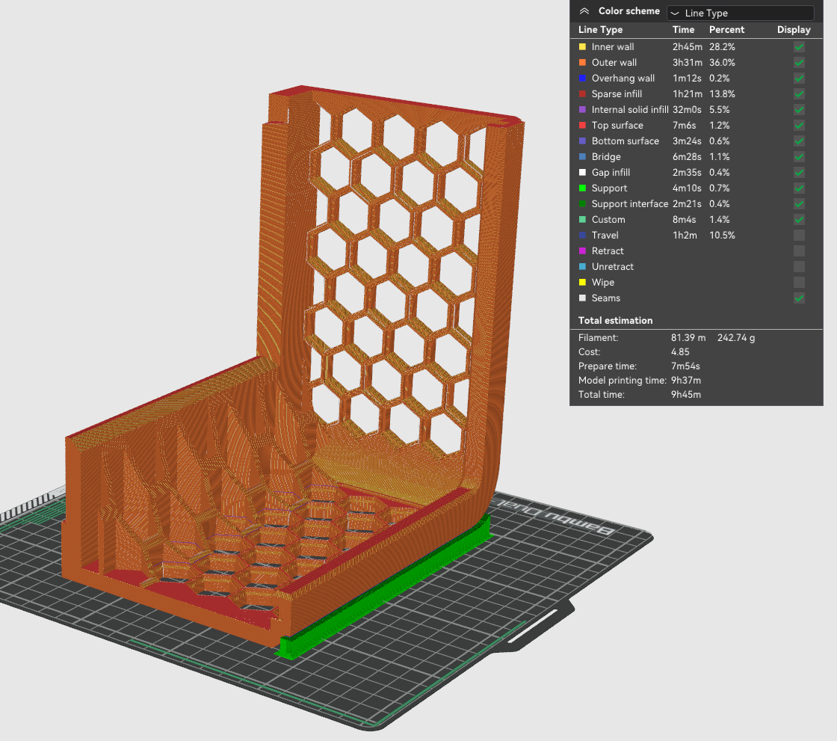Screen dimensions: 837x741
Task: Toggle Seams display checkbox
Action: coord(799,298)
